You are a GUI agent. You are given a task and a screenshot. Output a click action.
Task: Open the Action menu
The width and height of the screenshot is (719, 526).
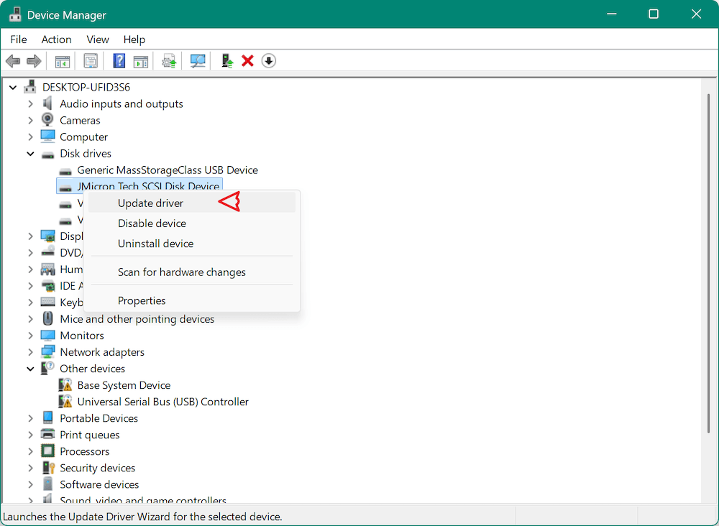coord(56,40)
